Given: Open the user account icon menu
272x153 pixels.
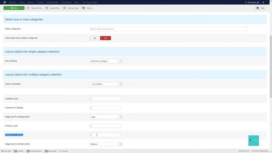Looking at the screenshot, I should point(263,2).
